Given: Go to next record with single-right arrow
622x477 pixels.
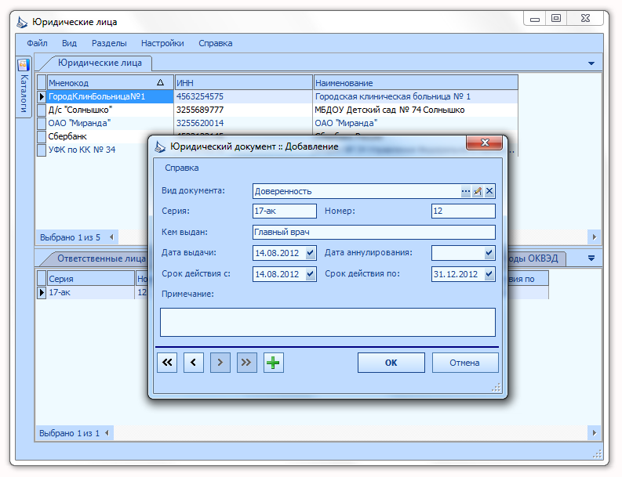Looking at the screenshot, I should 220,363.
